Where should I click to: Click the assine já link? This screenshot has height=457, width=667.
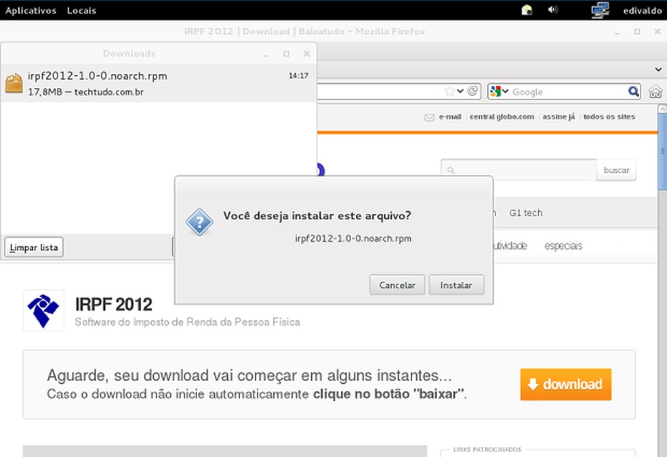pyautogui.click(x=559, y=117)
